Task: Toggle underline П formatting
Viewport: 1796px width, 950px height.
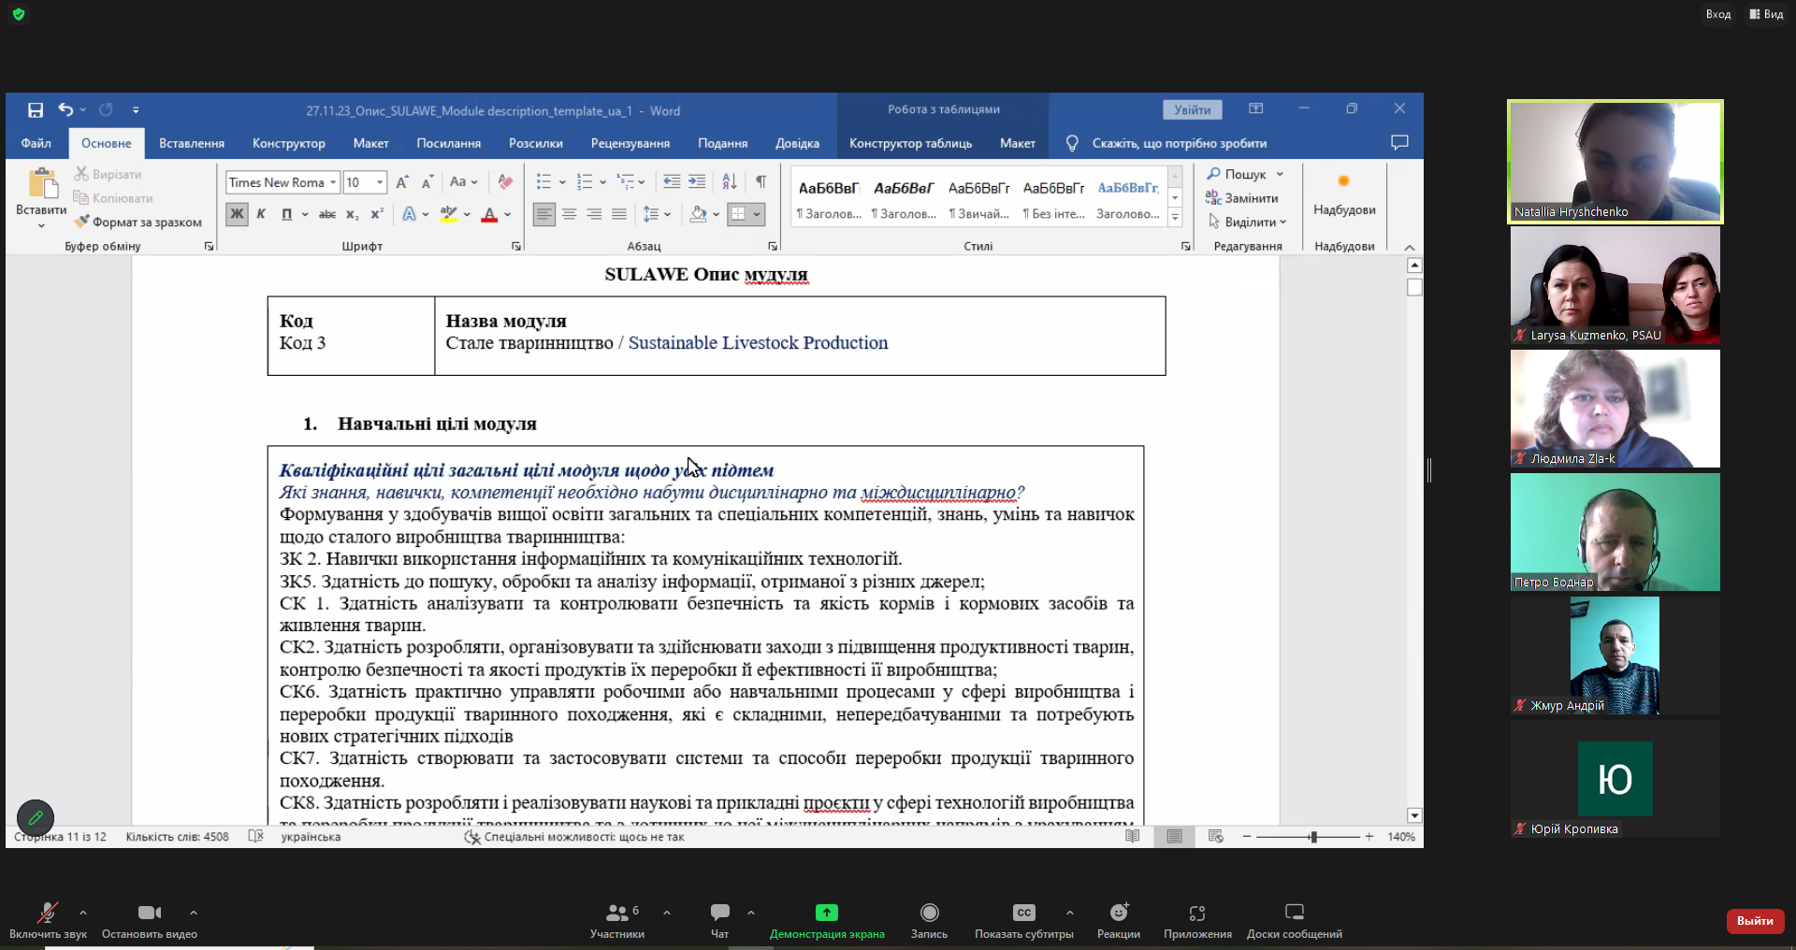Action: pos(286,214)
